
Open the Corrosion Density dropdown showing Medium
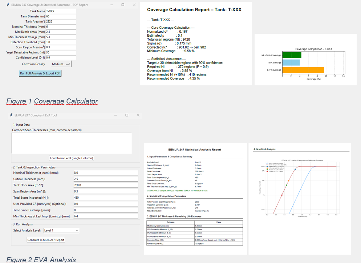pos(61,64)
